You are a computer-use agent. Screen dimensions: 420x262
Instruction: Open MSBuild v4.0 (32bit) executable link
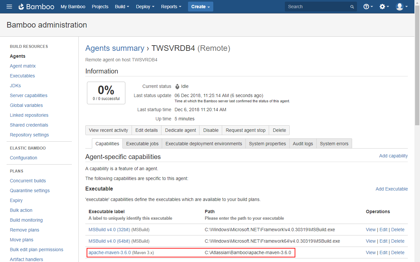point(109,230)
